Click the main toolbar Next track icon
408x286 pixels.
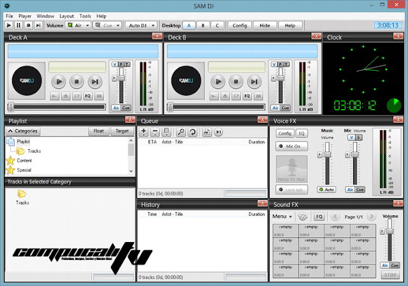click(x=38, y=25)
